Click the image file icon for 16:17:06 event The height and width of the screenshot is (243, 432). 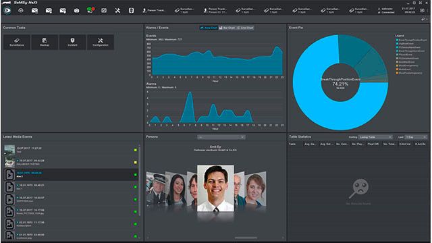[9, 212]
